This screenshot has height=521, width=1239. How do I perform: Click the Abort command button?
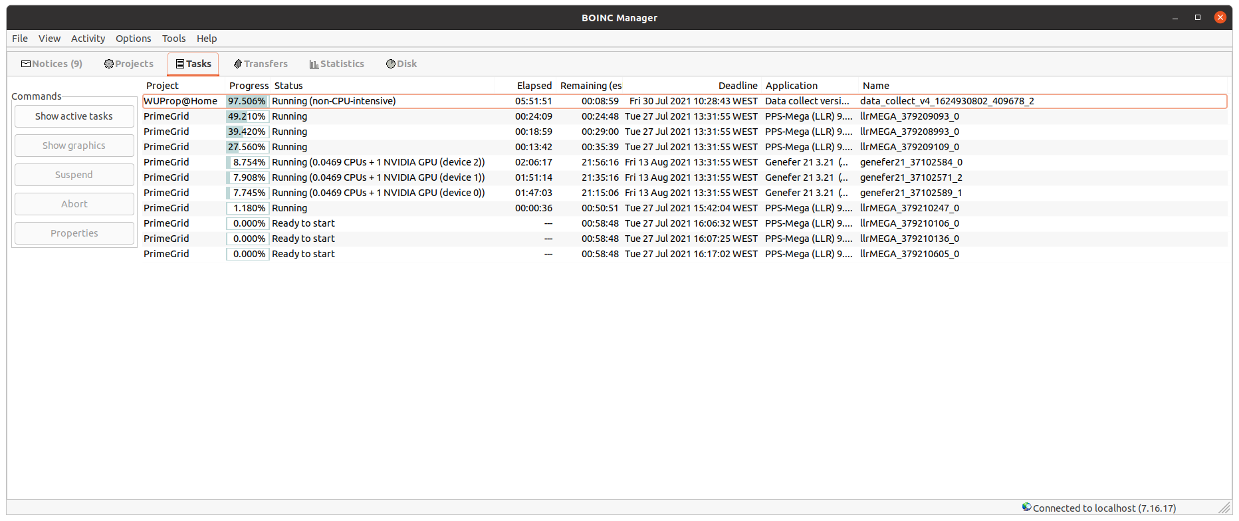pos(74,204)
